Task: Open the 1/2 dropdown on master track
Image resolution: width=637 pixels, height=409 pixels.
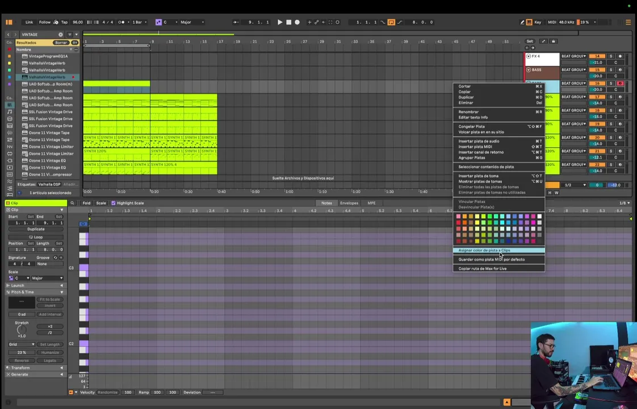Action: click(x=575, y=185)
